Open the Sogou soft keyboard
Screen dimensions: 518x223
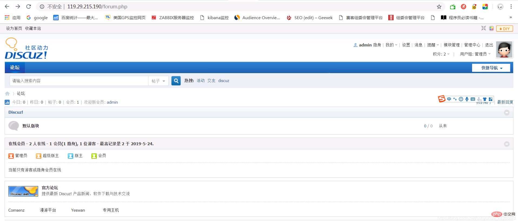coord(473,99)
